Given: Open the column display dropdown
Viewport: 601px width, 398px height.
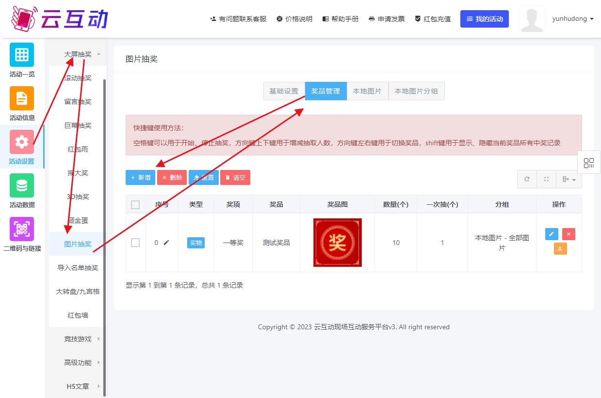Looking at the screenshot, I should 569,179.
